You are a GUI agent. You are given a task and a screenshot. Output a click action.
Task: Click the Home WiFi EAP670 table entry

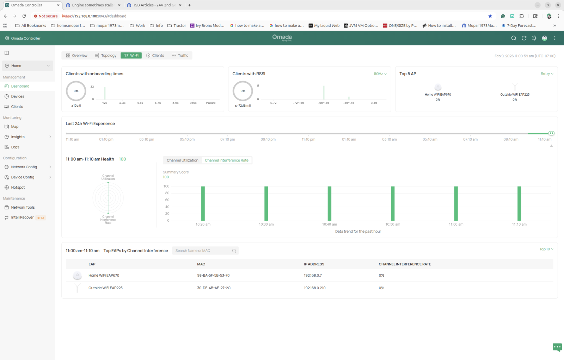104,276
